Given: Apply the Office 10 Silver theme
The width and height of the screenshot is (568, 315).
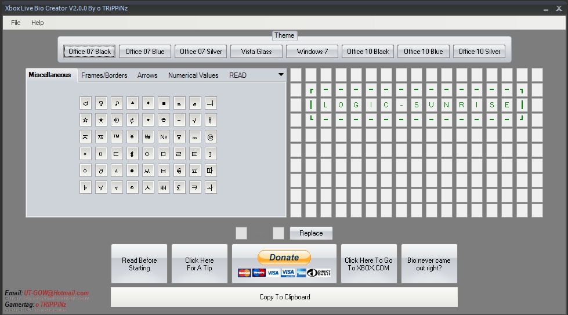Looking at the screenshot, I should click(x=479, y=52).
